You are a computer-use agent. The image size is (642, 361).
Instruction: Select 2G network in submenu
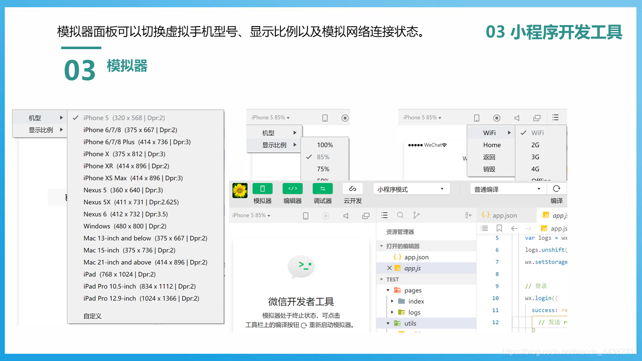[x=541, y=145]
